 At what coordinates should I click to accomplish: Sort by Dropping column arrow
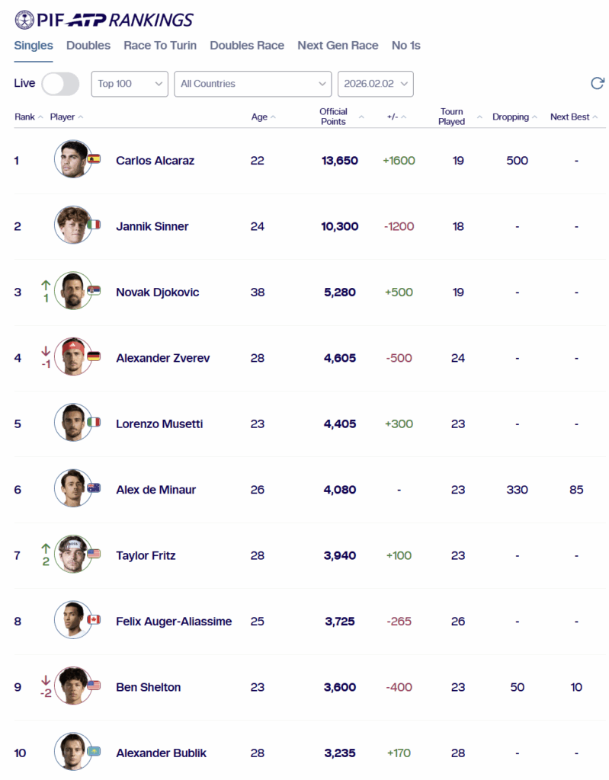[x=534, y=117]
